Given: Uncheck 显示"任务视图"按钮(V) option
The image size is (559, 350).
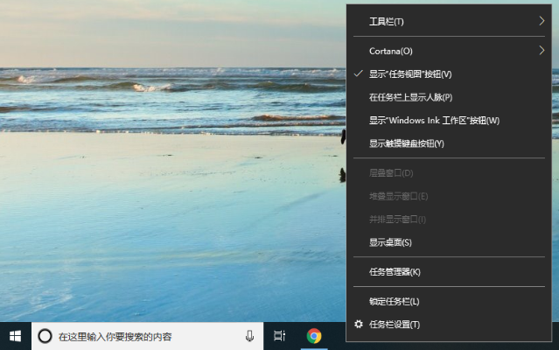Looking at the screenshot, I should click(410, 74).
